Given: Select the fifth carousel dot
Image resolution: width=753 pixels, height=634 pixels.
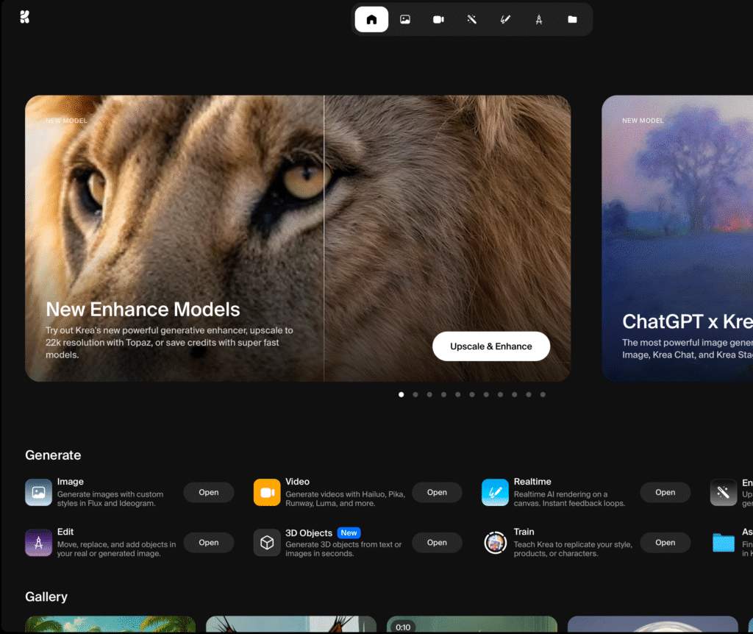Looking at the screenshot, I should [x=457, y=395].
